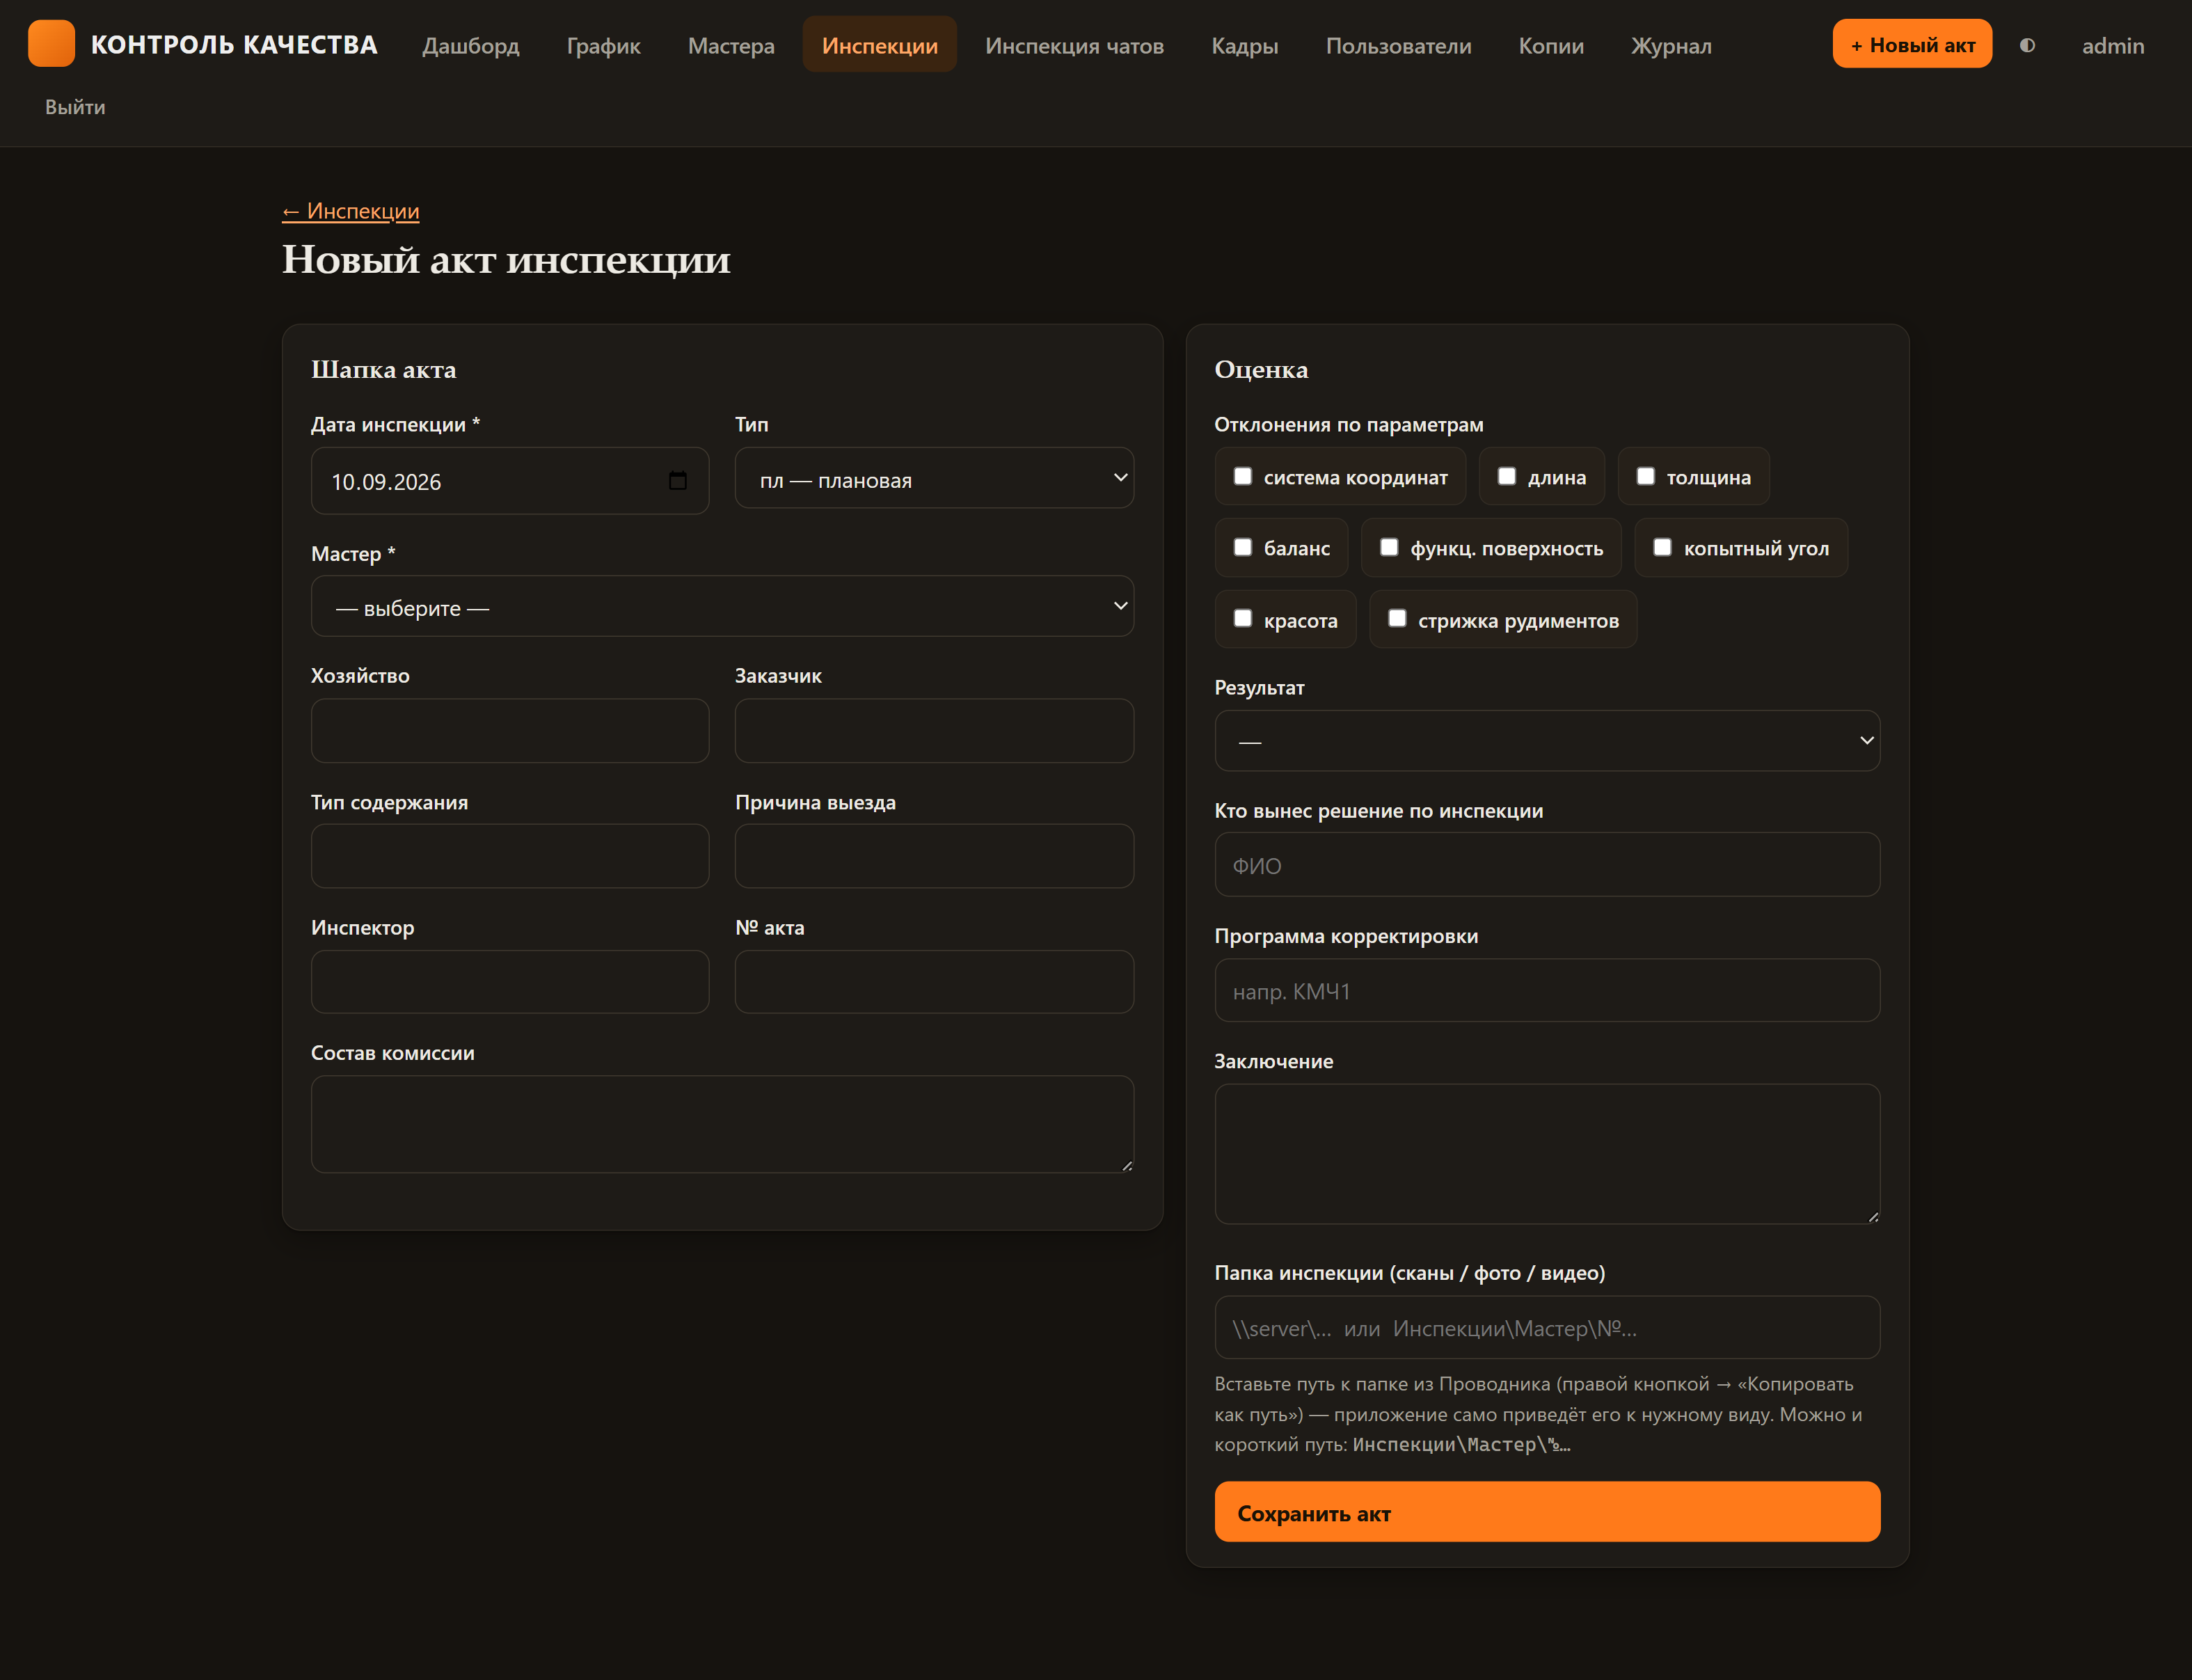This screenshot has width=2192, height=1680.
Task: Click the 'Сохранить акт' button
Action: (1547, 1512)
